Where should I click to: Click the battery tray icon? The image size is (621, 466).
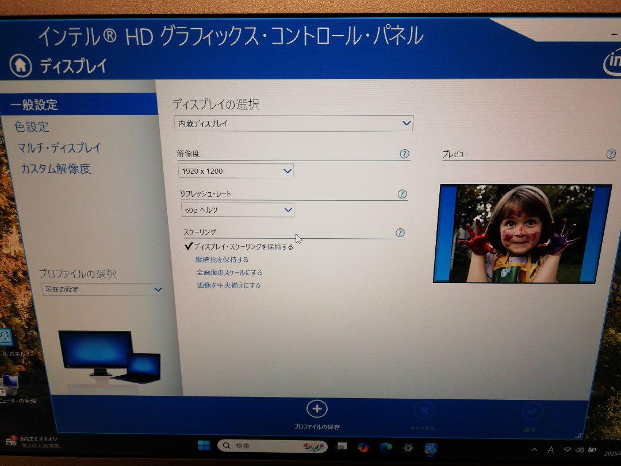pos(592,450)
